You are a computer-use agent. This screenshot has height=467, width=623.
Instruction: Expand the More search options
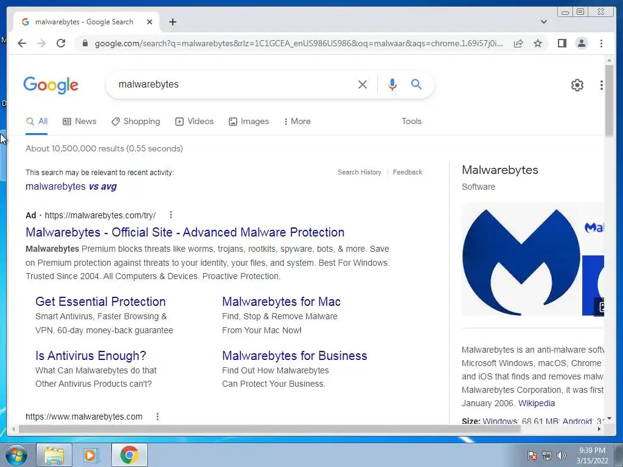[x=297, y=122]
